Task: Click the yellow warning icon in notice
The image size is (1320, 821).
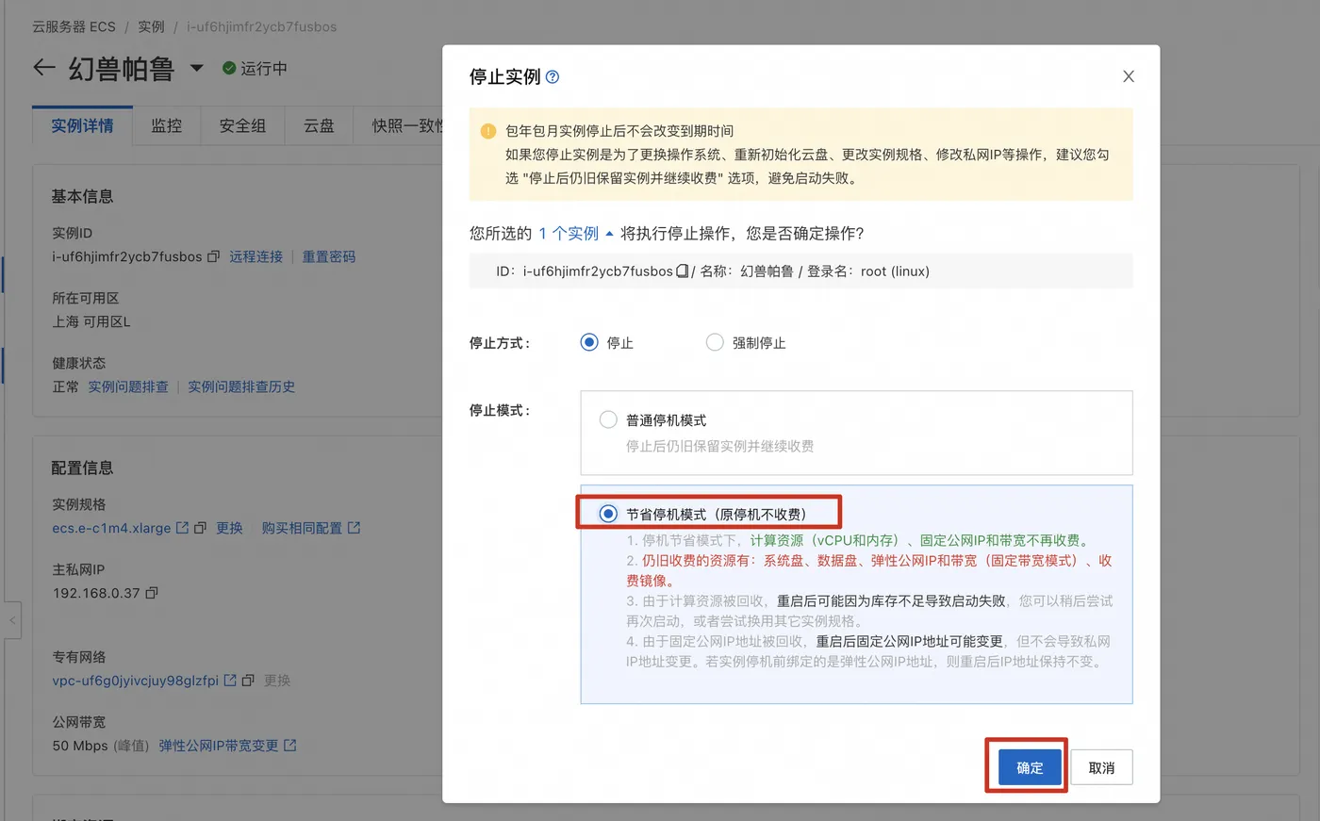Action: coord(487,131)
